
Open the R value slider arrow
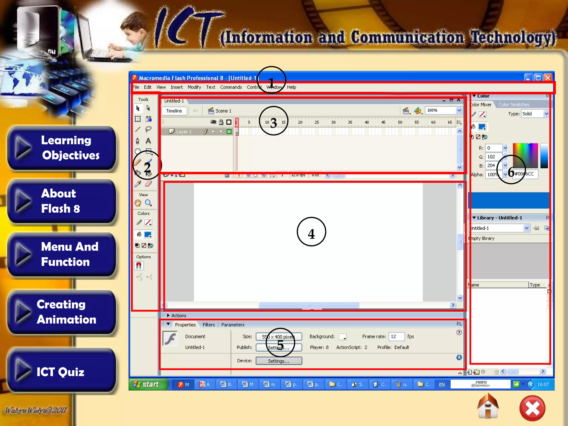pyautogui.click(x=505, y=148)
